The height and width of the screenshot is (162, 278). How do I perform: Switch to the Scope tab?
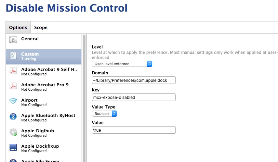(x=41, y=27)
